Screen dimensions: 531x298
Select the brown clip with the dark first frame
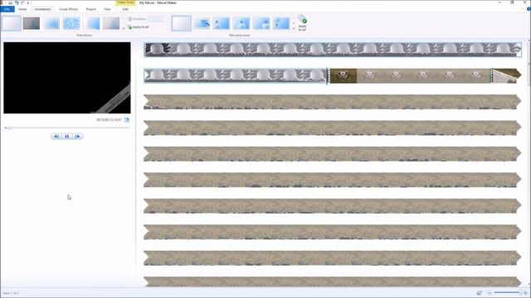click(410, 75)
